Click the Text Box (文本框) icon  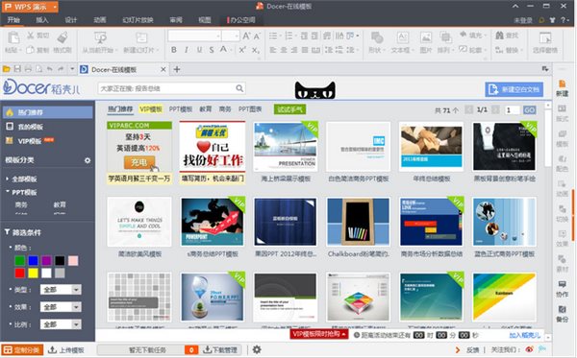click(x=403, y=37)
